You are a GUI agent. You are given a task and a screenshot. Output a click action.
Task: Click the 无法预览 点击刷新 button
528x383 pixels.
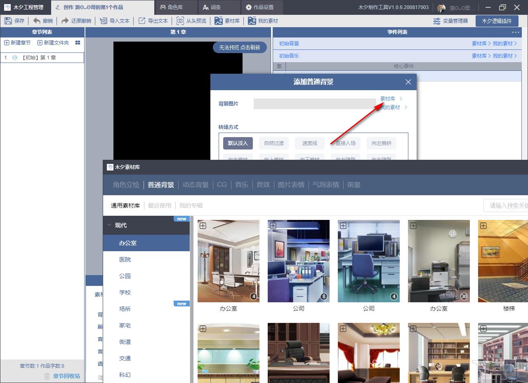240,47
